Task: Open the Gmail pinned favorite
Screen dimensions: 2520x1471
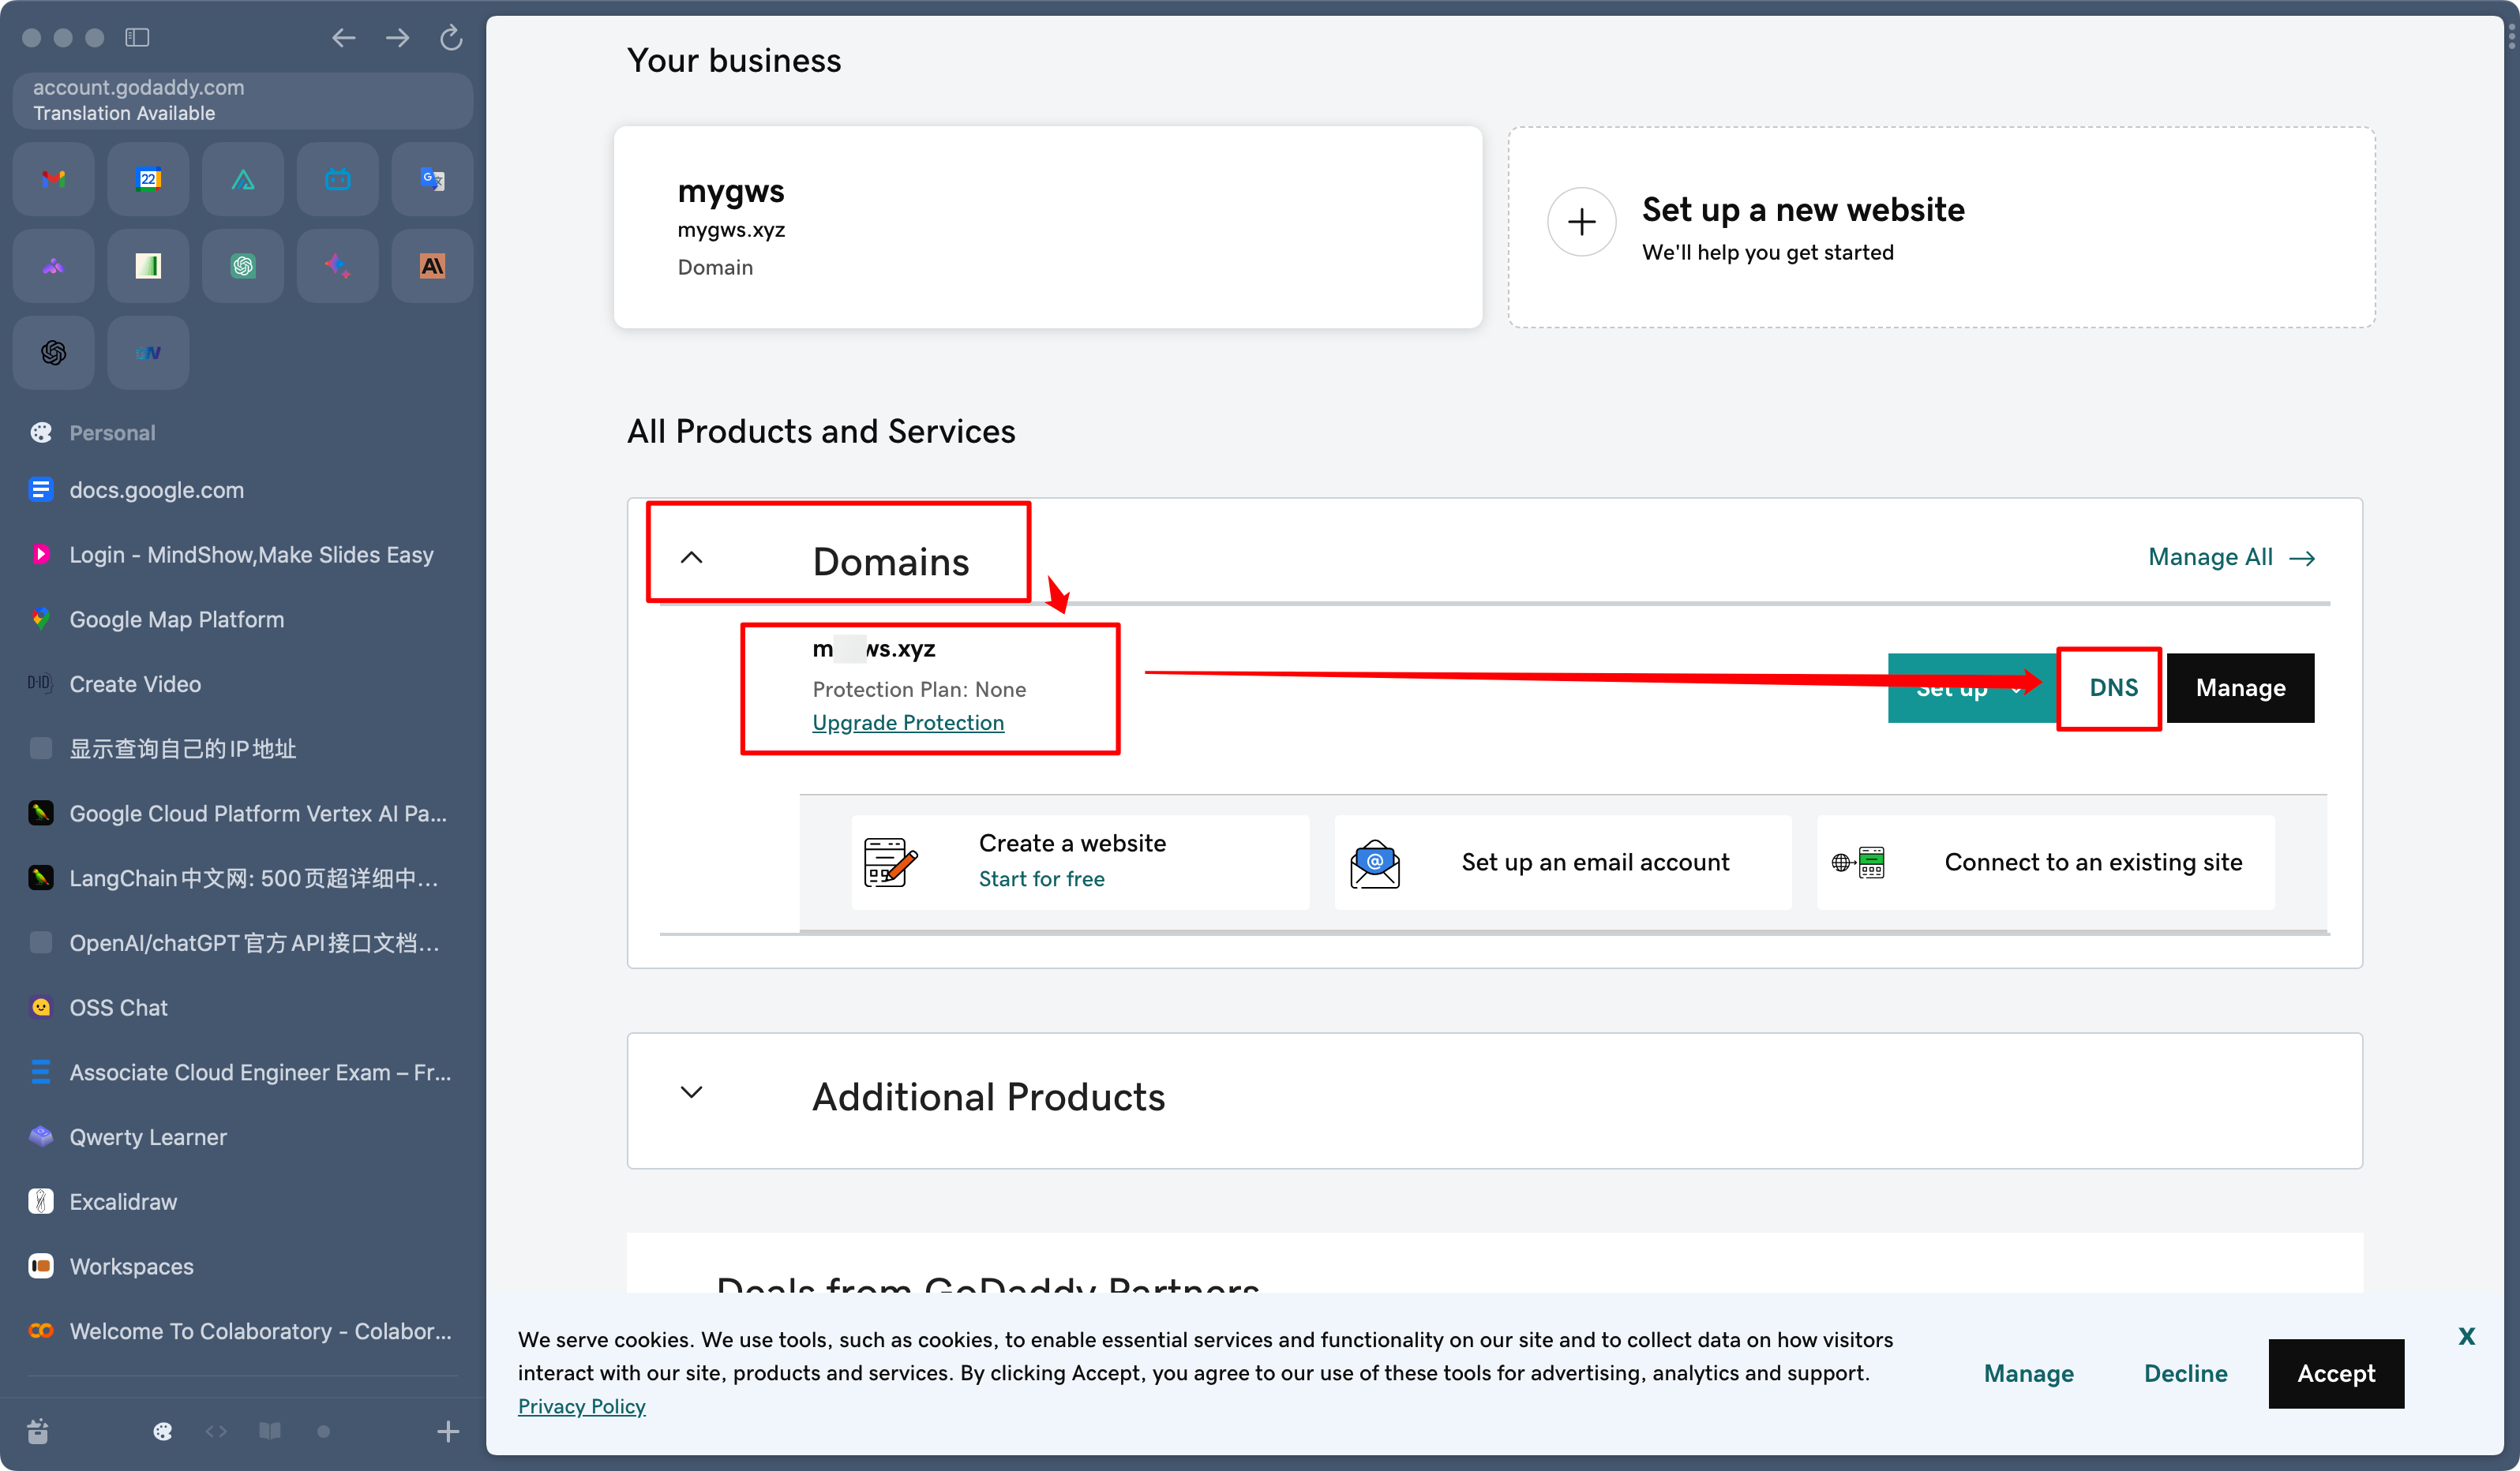Action: pyautogui.click(x=53, y=179)
